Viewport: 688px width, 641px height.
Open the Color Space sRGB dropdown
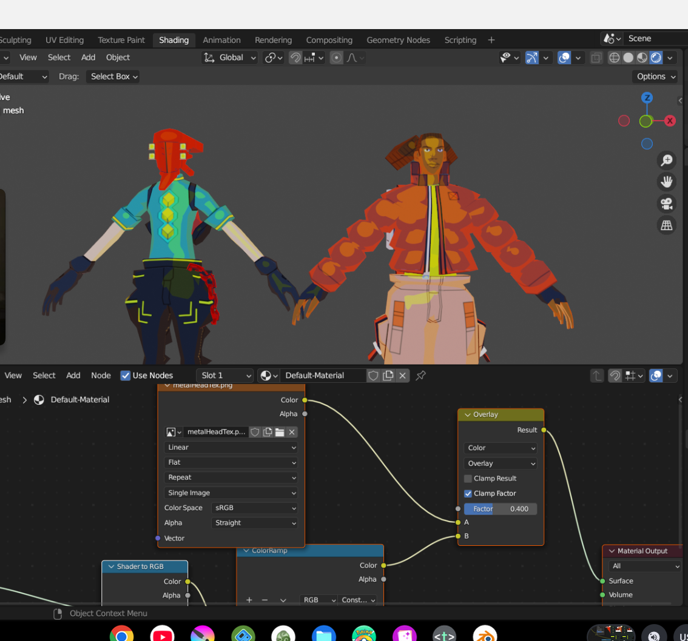pyautogui.click(x=255, y=508)
